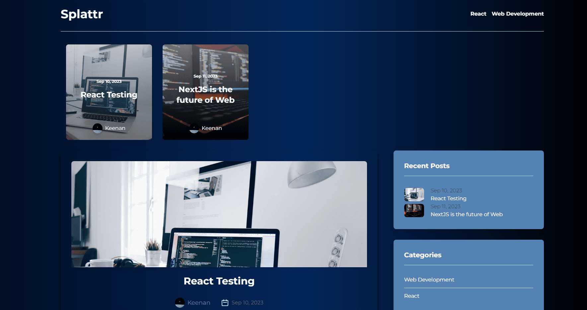This screenshot has width=587, height=310.
Task: Open the NextJS is the future of Web featured card
Action: [205, 92]
